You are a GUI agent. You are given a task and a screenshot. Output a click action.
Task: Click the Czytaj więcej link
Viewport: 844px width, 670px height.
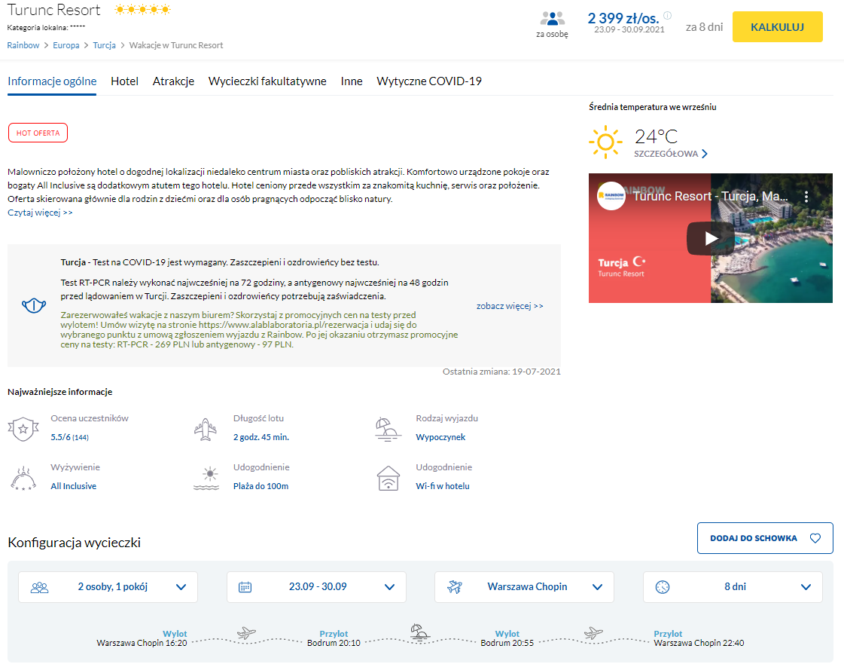[40, 213]
